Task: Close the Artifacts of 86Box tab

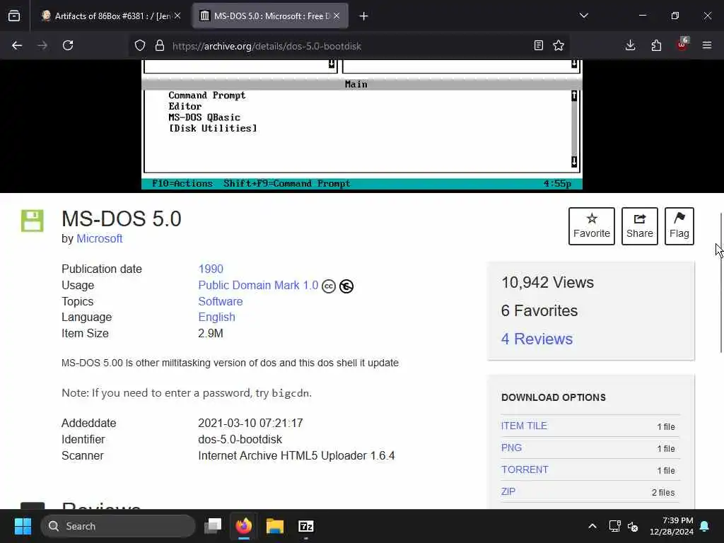Action: click(x=177, y=16)
